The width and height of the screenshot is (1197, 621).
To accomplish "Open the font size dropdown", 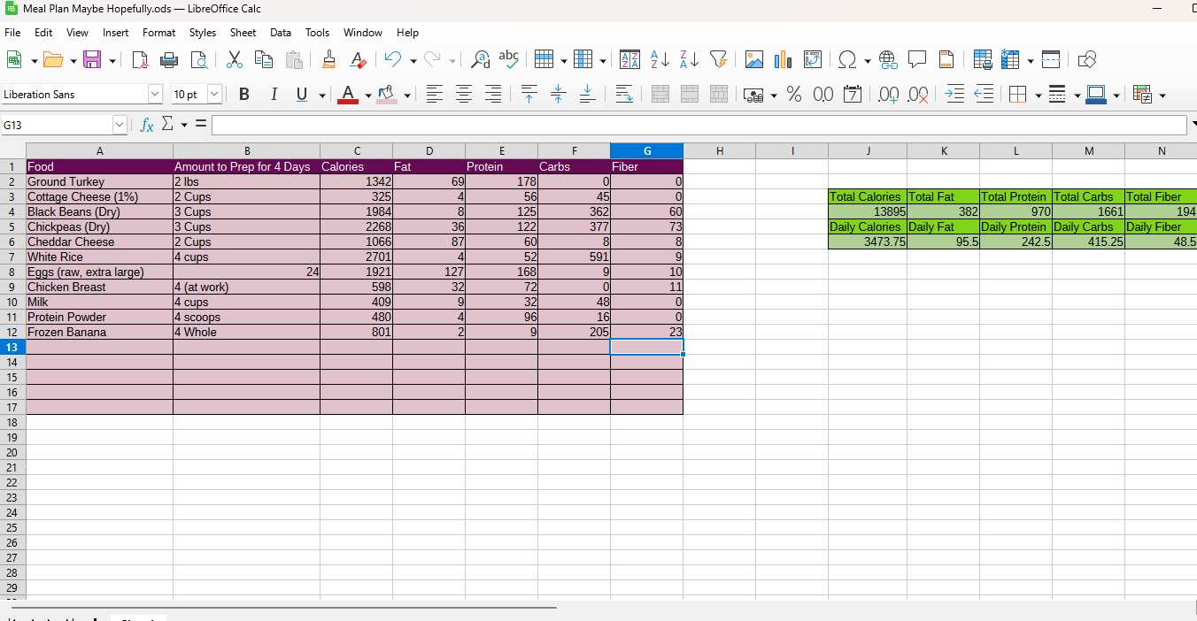I will point(214,94).
